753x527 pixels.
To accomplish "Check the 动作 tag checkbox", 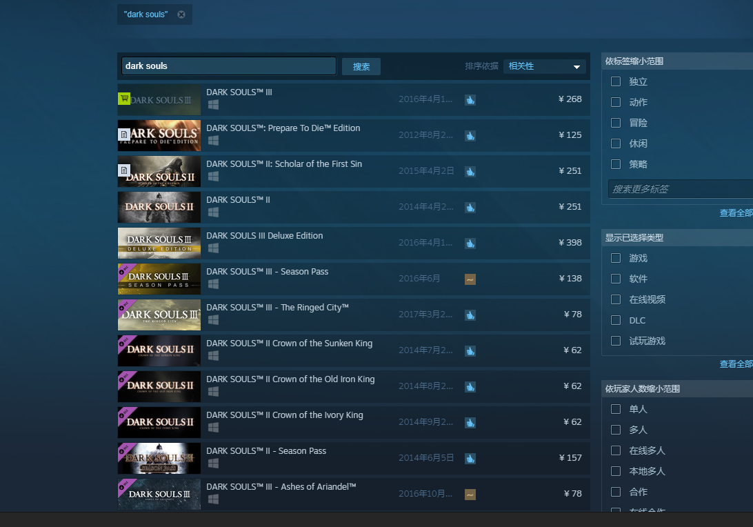I will pos(616,102).
